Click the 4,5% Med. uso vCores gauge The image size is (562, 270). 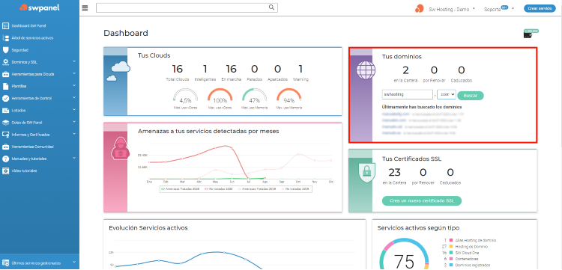185,99
